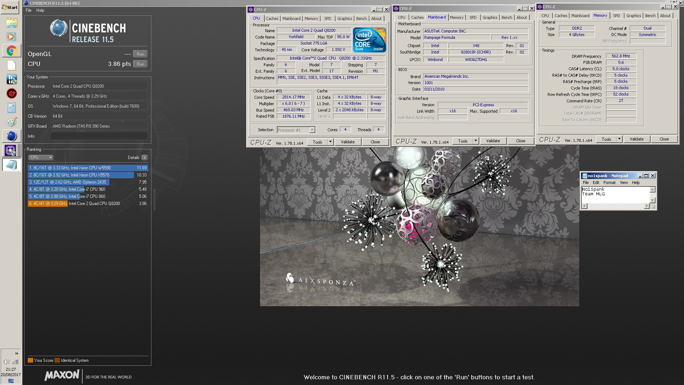Open the red gear Driver Booster icon
Screen dimensions: 684x385
11,94
